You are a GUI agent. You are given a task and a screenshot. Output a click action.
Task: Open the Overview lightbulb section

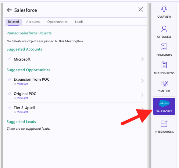pyautogui.click(x=164, y=12)
